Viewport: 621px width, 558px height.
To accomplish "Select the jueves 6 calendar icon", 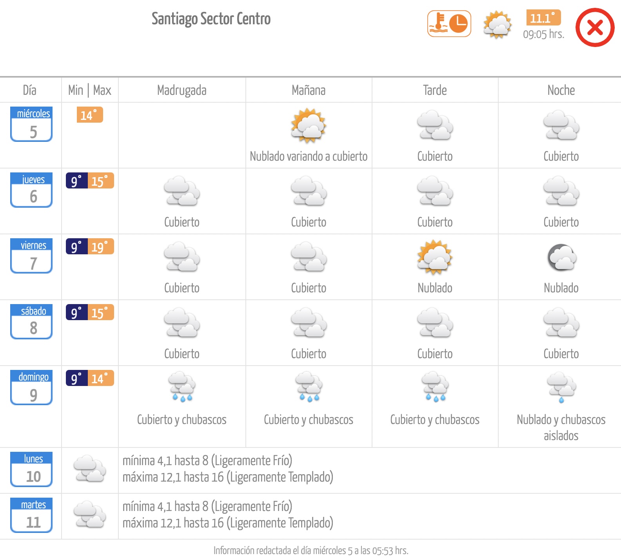I will pos(31,190).
